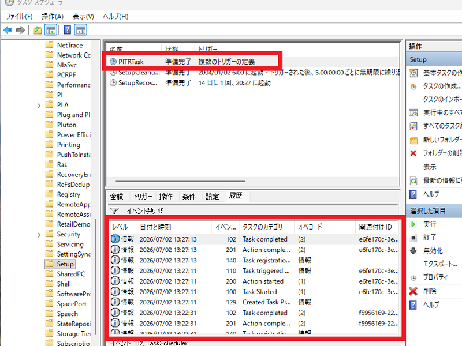The width and height of the screenshot is (462, 346).
Task: Click ヘルプ under 選択した項目
Action: coord(431,304)
